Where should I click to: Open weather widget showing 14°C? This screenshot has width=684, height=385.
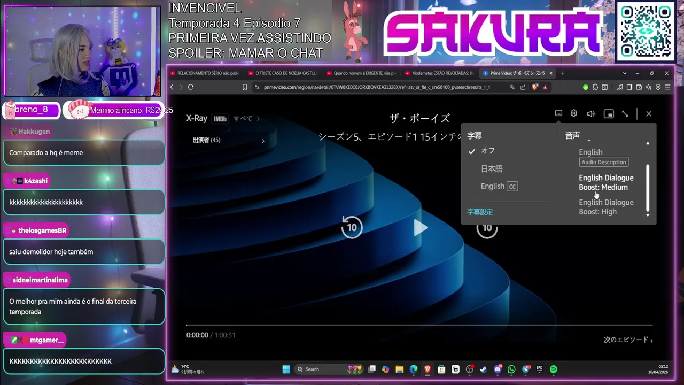187,369
